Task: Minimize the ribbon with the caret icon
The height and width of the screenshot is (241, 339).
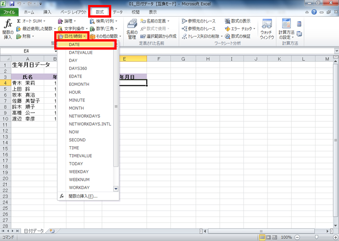Action: (x=307, y=12)
